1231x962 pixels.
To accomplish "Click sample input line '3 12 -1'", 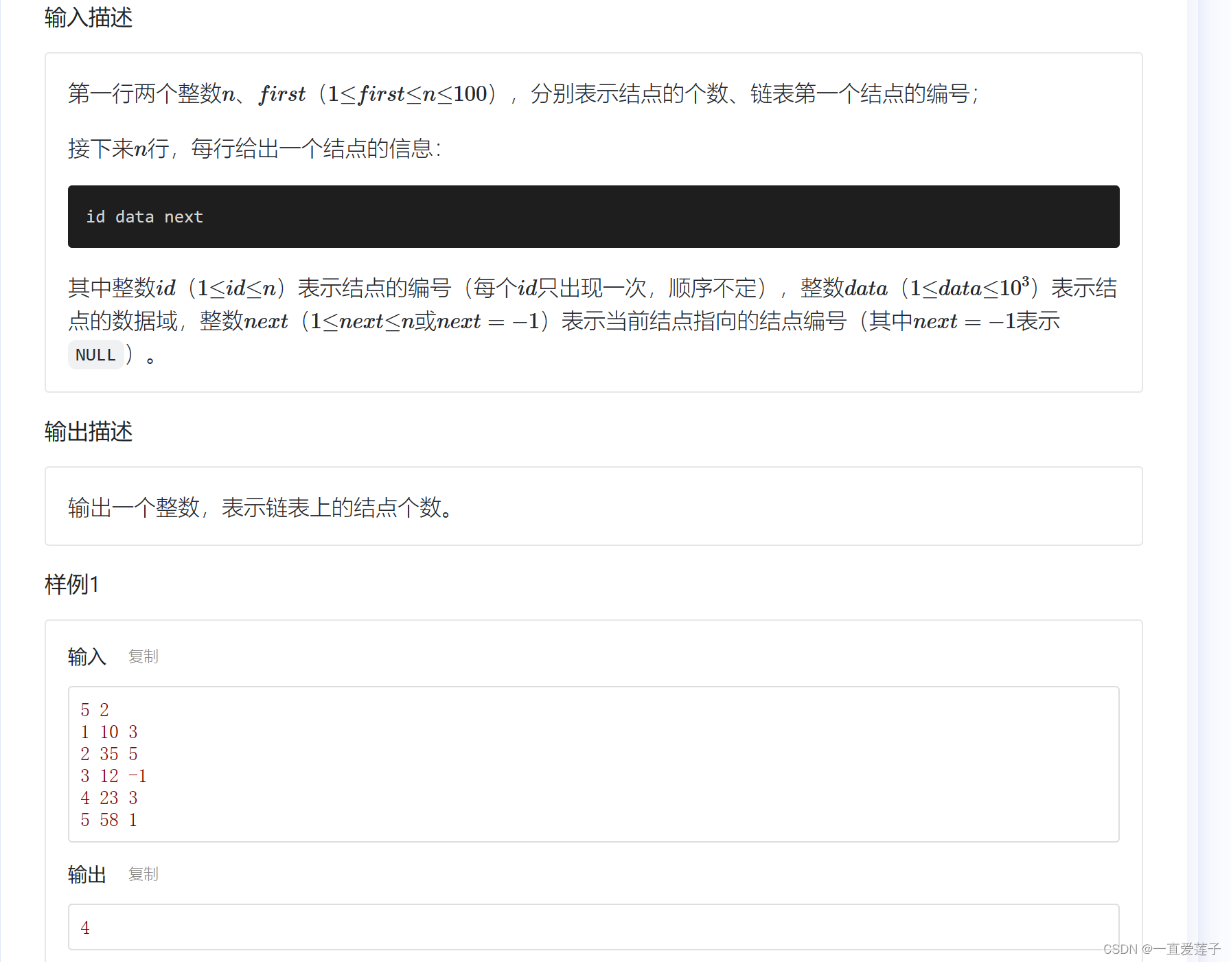I will (113, 776).
